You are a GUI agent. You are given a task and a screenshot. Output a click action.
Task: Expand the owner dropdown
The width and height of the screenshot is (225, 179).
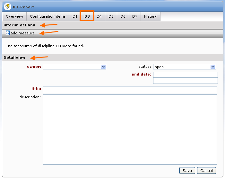point(74,67)
